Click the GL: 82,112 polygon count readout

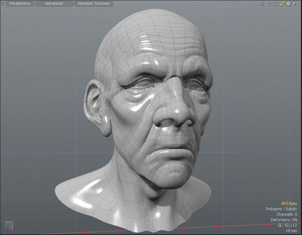pyautogui.click(x=287, y=225)
